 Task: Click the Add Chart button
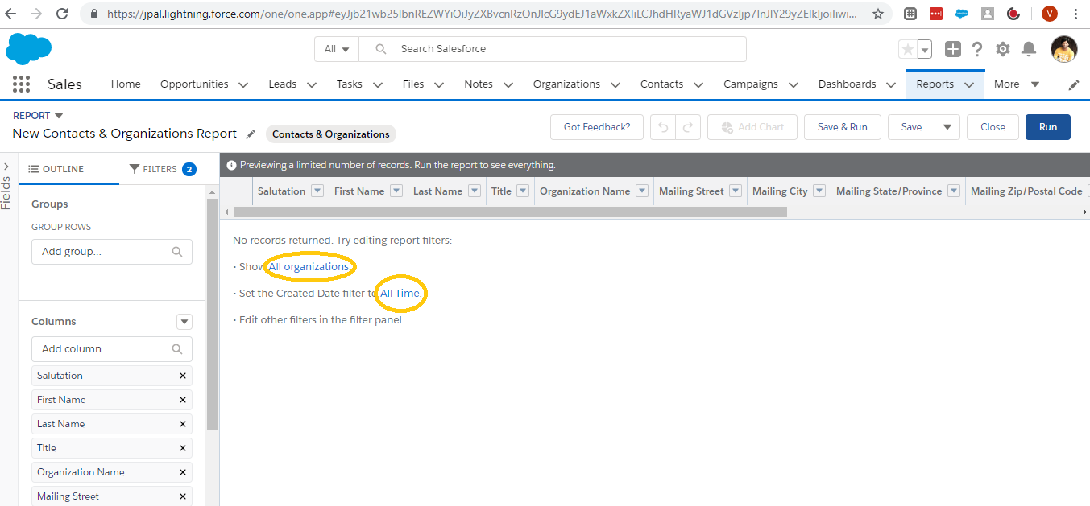pos(752,127)
